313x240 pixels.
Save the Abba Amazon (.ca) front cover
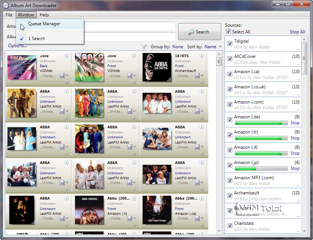(x=197, y=218)
